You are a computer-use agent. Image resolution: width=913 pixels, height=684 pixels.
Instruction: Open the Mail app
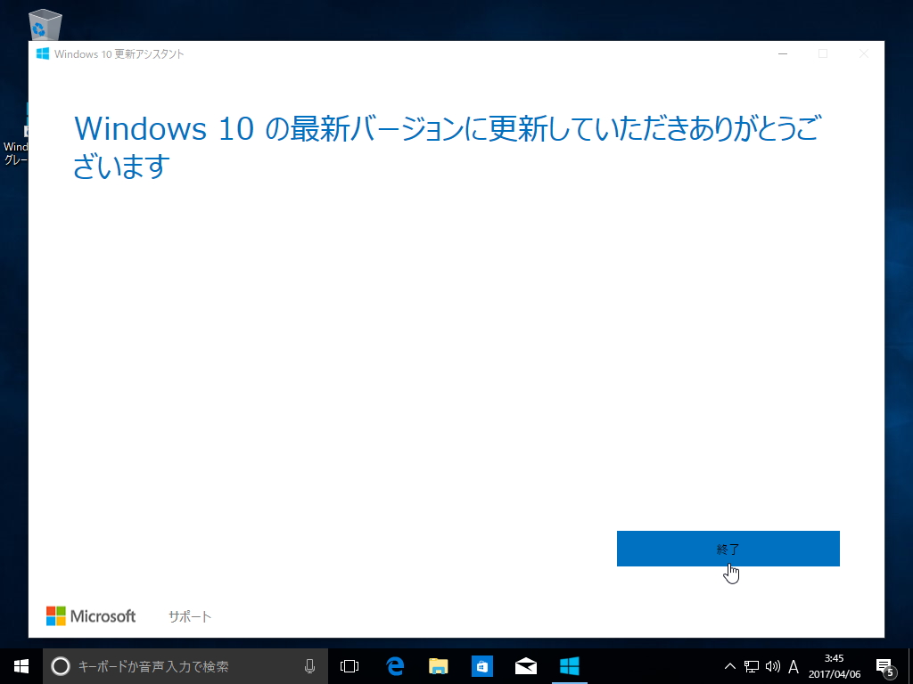(525, 665)
